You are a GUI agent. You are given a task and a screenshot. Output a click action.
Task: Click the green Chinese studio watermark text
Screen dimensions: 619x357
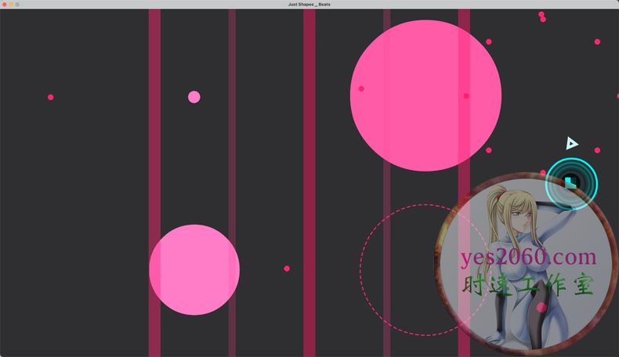[x=528, y=284]
